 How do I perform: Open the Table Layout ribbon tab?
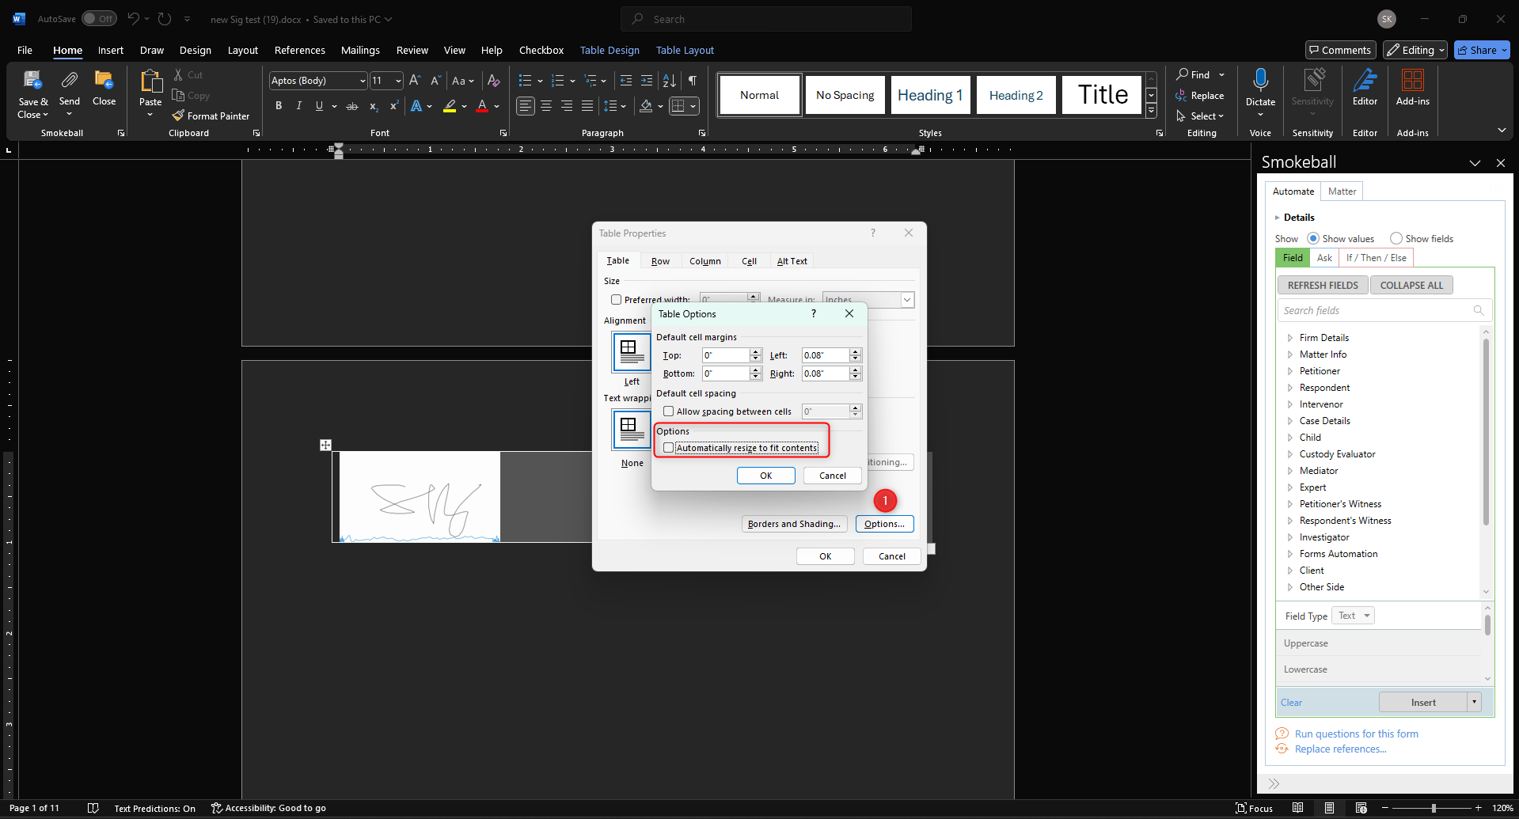685,50
